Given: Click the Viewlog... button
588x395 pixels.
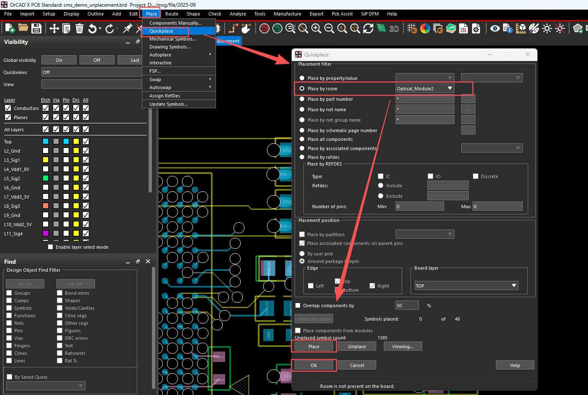Looking at the screenshot, I should click(403, 347).
